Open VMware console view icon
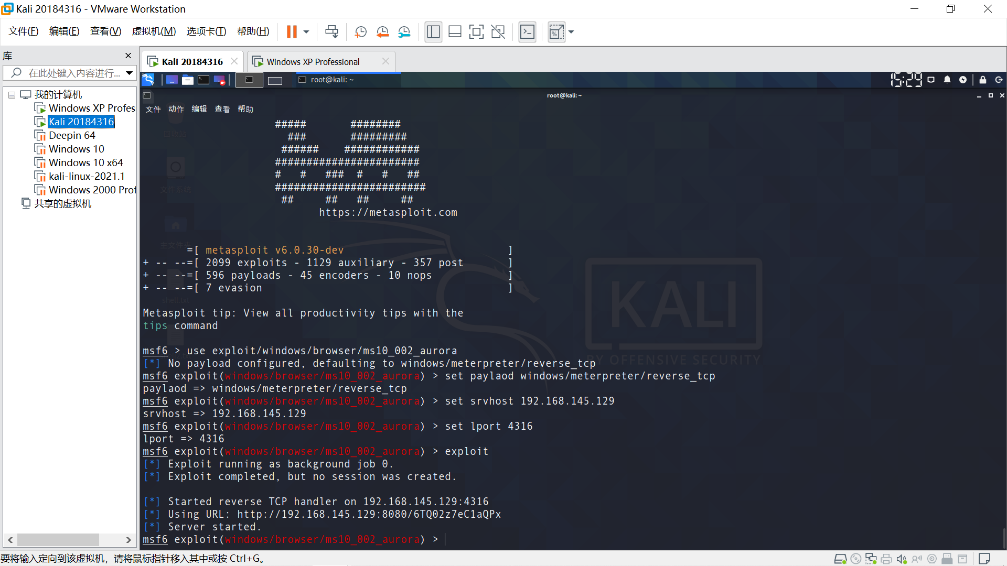The width and height of the screenshot is (1007, 566). click(x=527, y=32)
